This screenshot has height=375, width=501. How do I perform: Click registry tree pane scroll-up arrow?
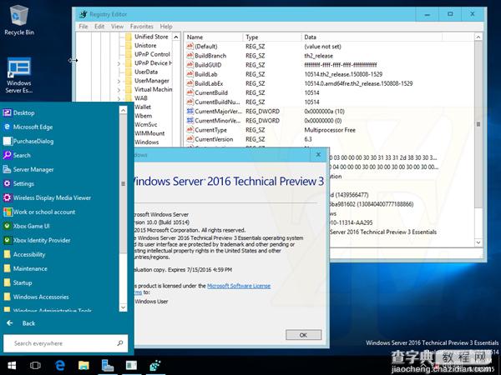click(x=176, y=37)
